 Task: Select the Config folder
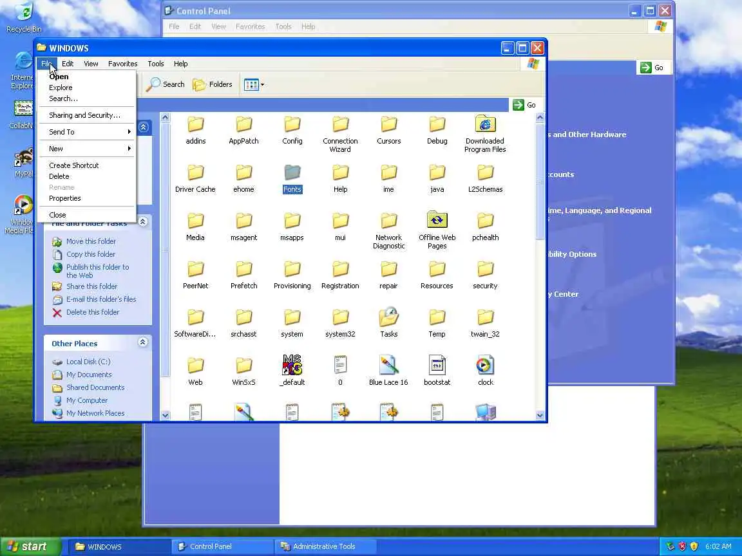point(292,130)
